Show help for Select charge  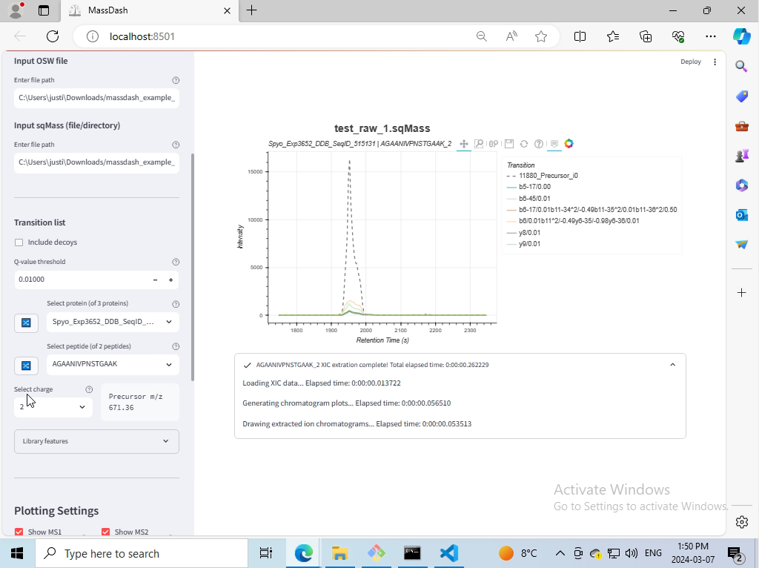(x=89, y=389)
